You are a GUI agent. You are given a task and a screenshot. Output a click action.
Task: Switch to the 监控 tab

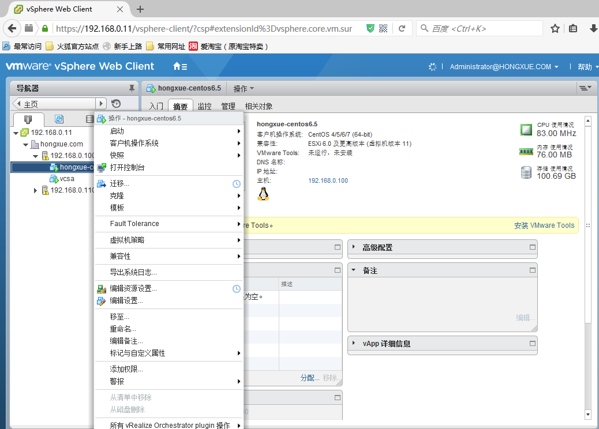205,106
